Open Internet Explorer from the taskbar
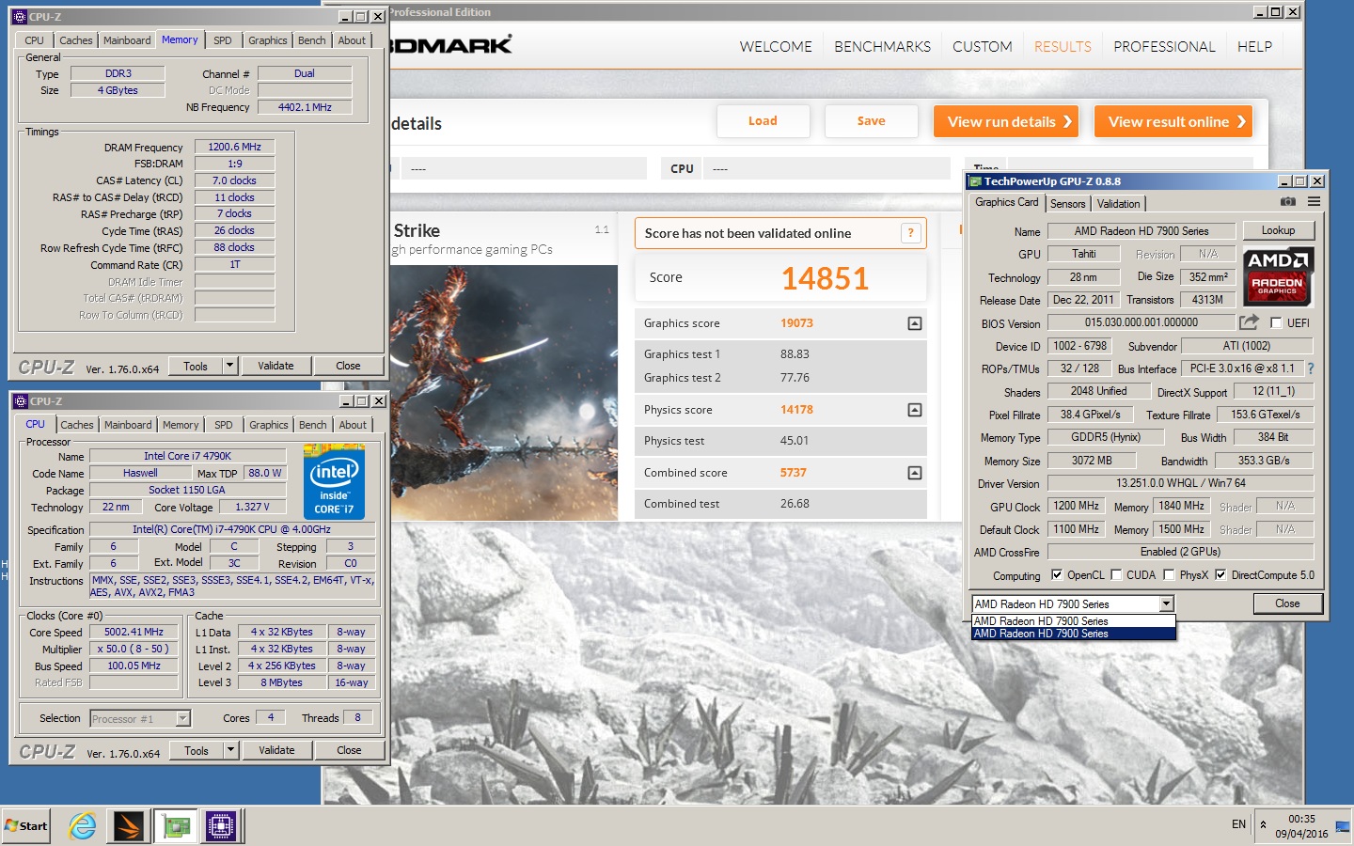The width and height of the screenshot is (1354, 846). tap(83, 826)
